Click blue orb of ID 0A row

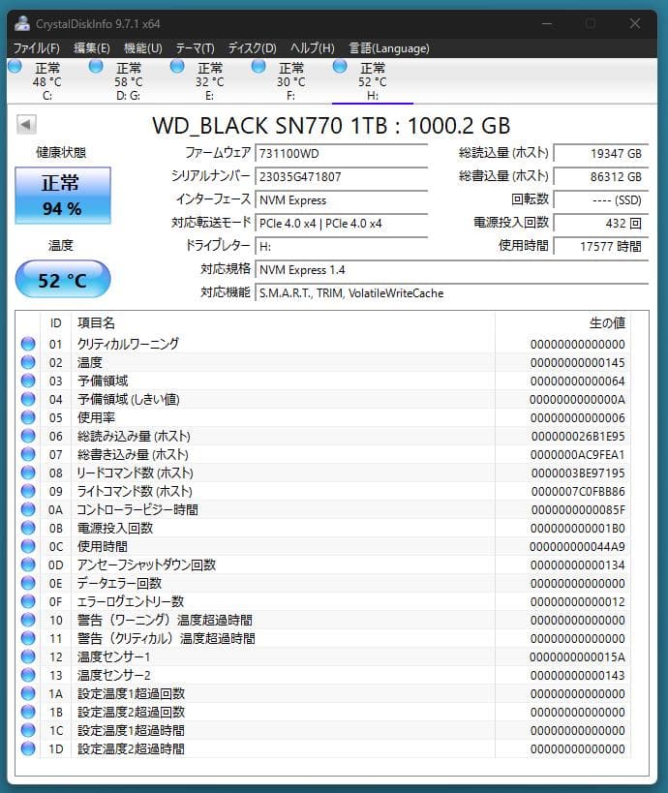28,509
